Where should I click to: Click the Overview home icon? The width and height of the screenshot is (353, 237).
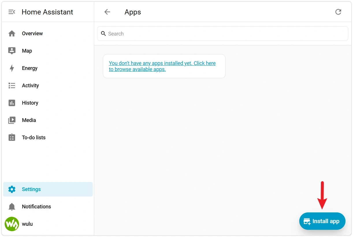(x=12, y=34)
